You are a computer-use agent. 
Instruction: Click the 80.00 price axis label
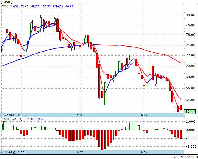(190, 15)
